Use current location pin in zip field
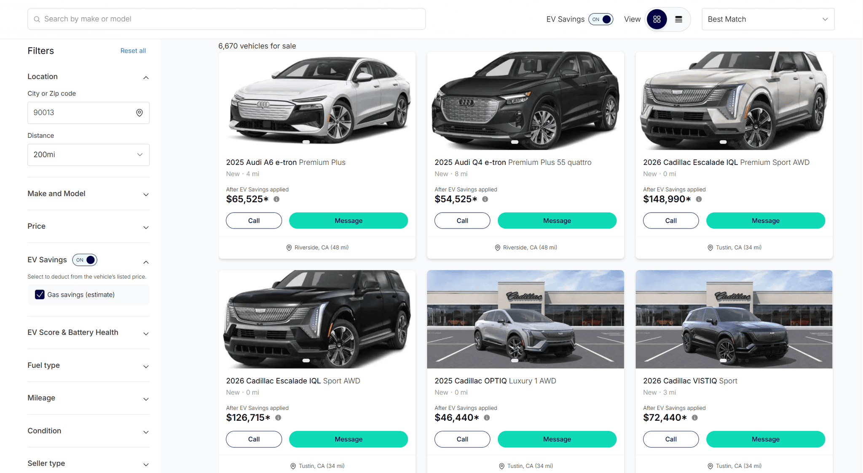 click(139, 113)
